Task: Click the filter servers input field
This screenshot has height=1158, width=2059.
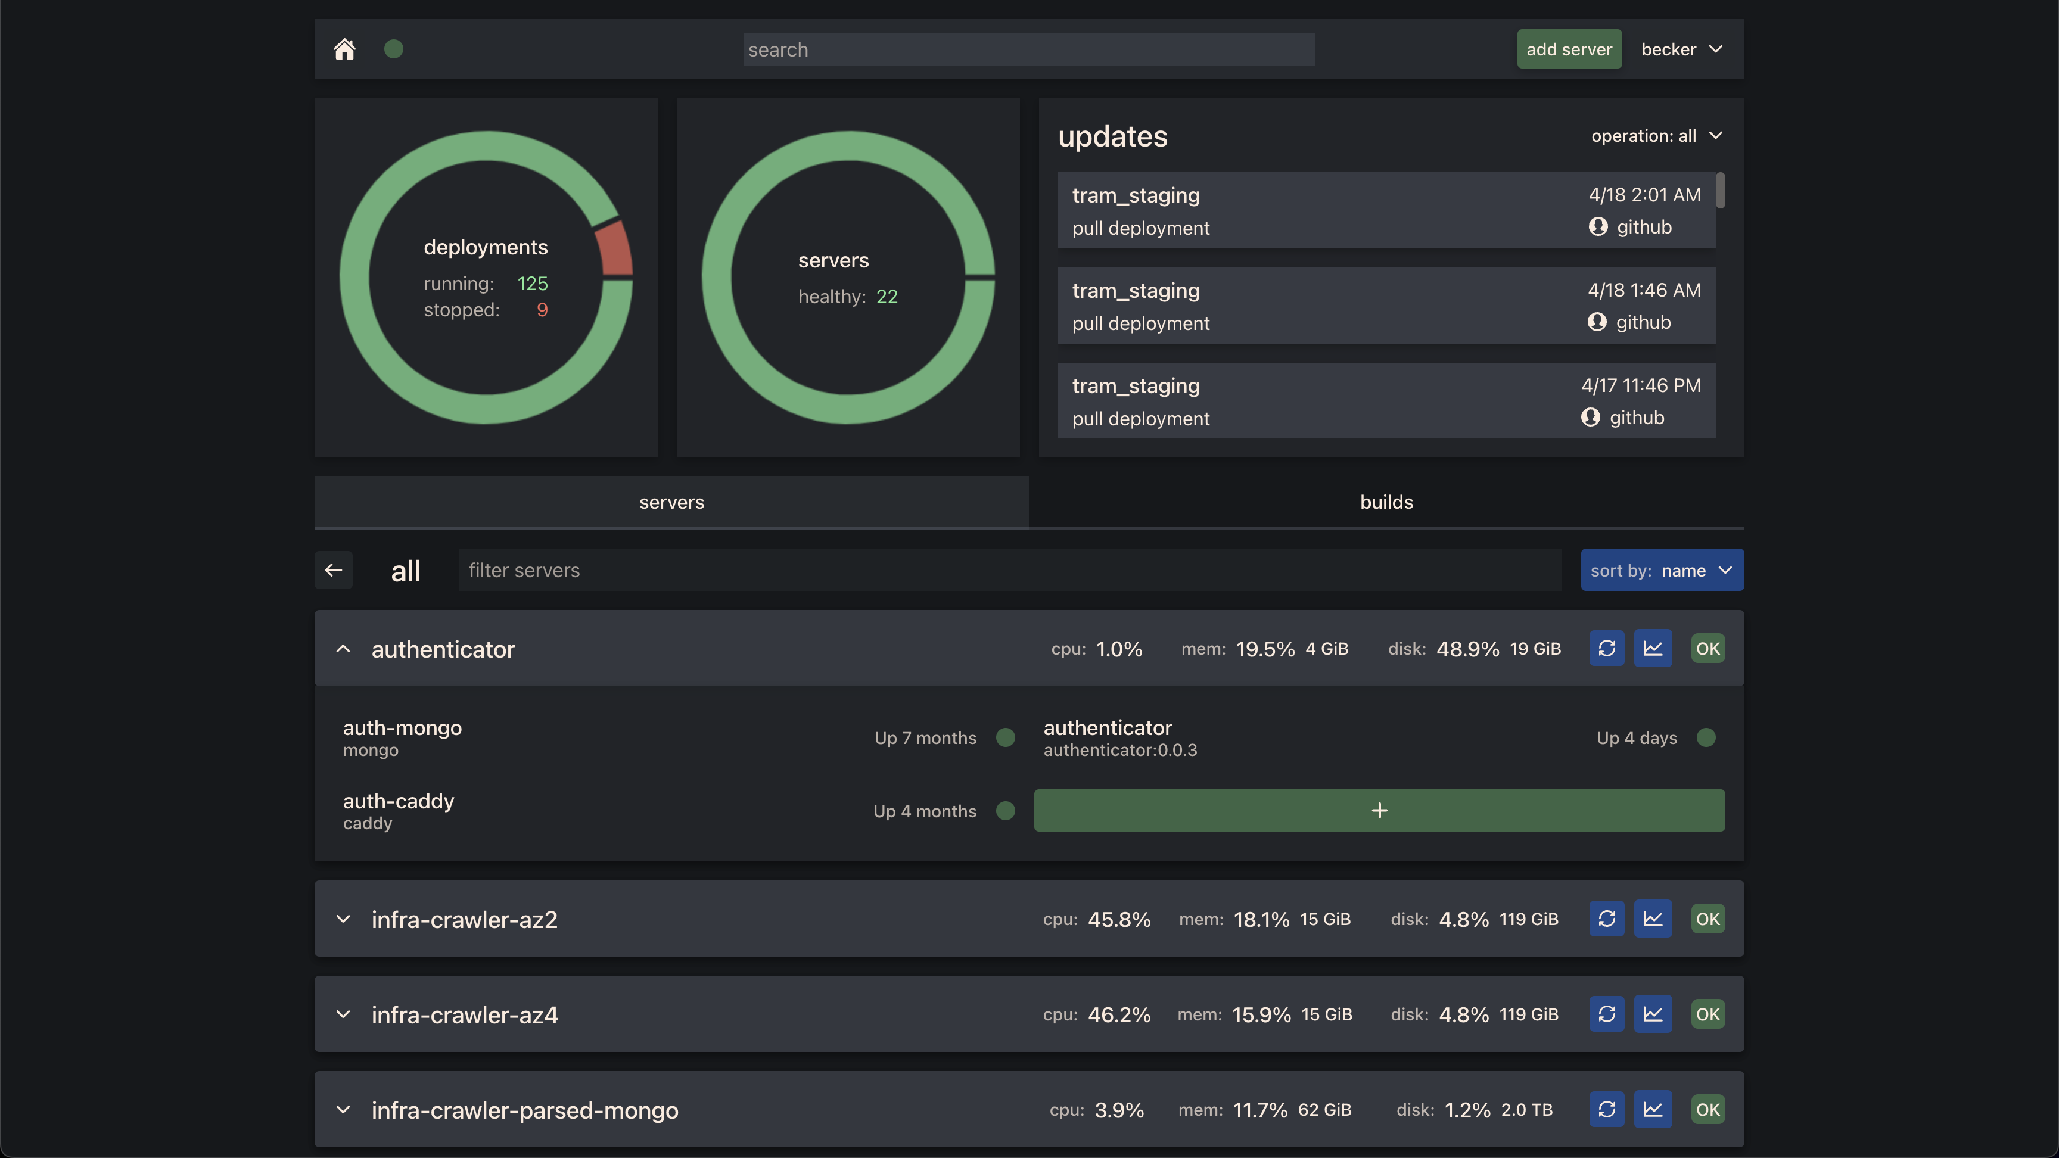Action: tap(1009, 571)
